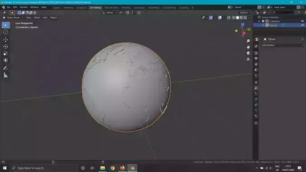Image resolution: width=306 pixels, height=172 pixels.
Task: Toggle the pin icon in properties header
Action: click(x=302, y=39)
